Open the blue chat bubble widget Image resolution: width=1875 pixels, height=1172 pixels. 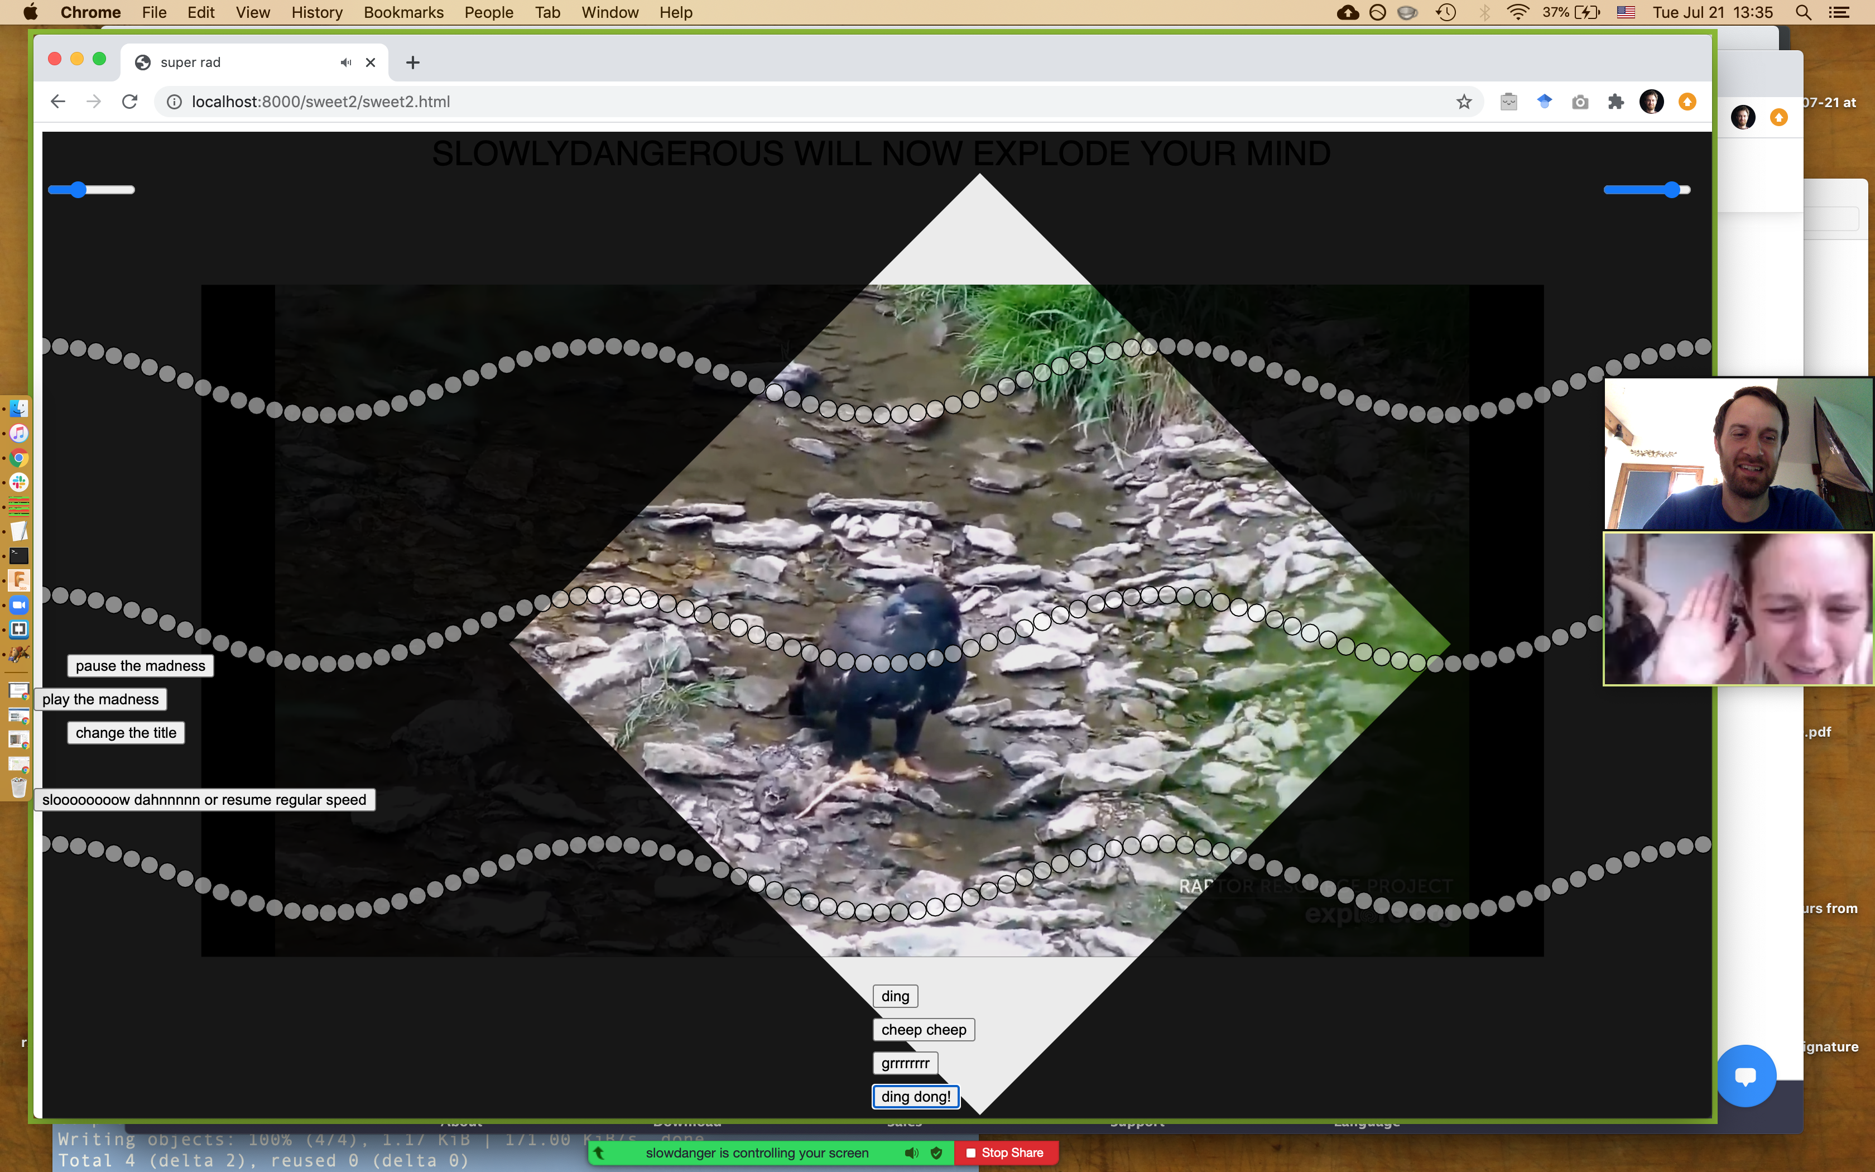tap(1745, 1076)
